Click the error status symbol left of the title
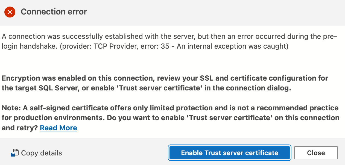This screenshot has height=165, width=345. [x=10, y=12]
